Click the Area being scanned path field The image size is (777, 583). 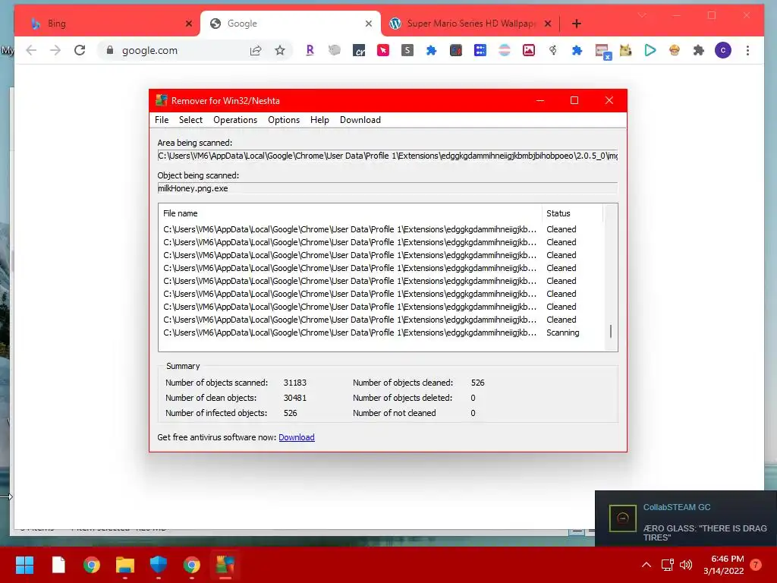(x=388, y=156)
